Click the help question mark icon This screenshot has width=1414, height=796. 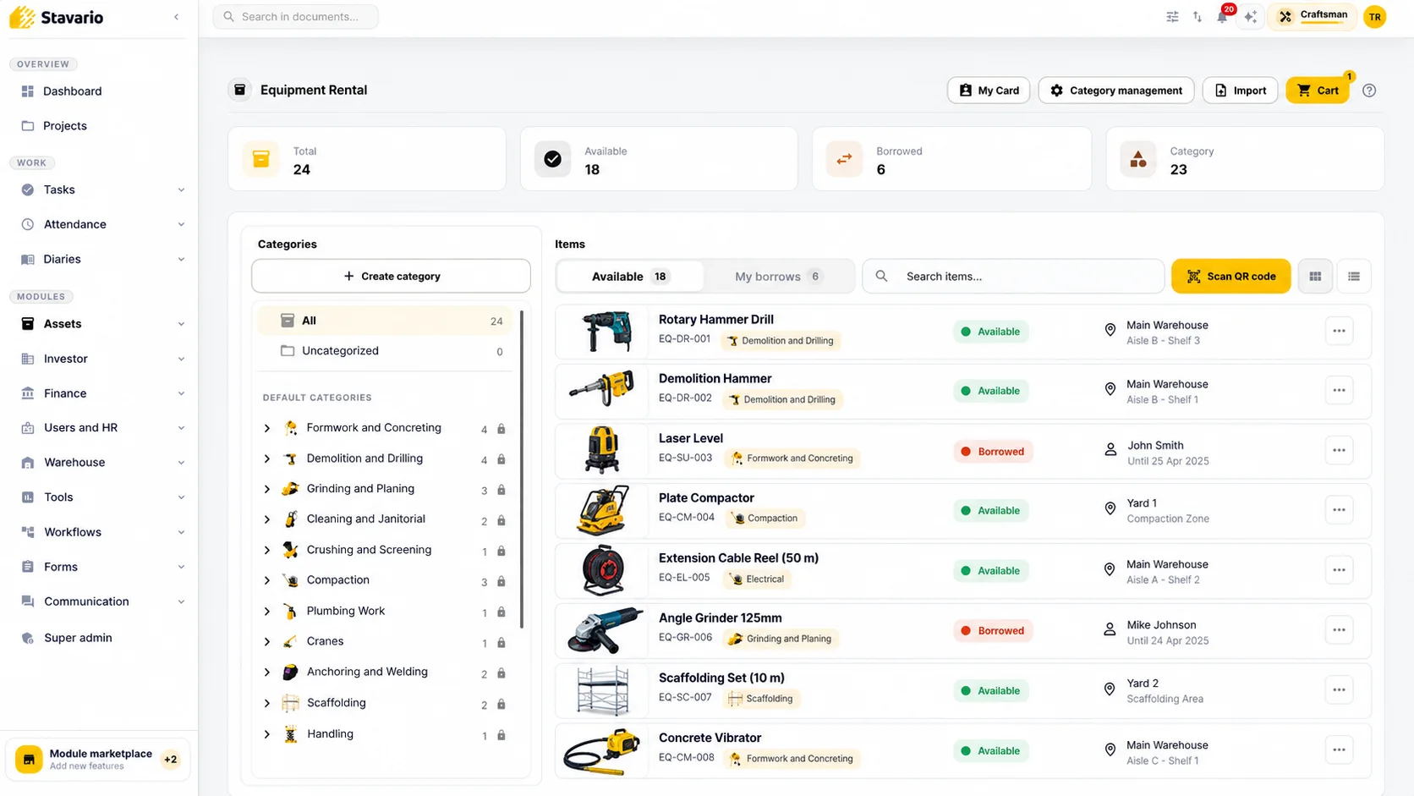pyautogui.click(x=1369, y=91)
